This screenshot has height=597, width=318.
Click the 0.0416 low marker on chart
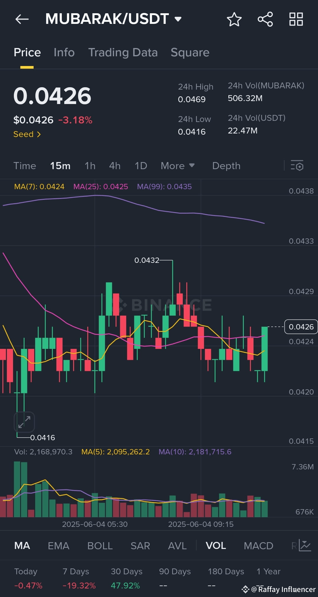[43, 438]
